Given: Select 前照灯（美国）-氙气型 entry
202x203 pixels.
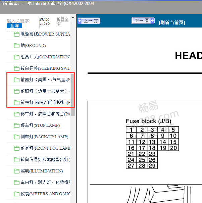Looking at the screenshot, I should 45,80.
